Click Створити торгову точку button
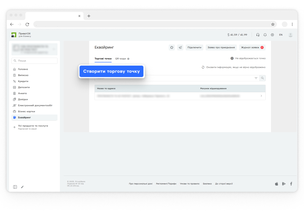The height and width of the screenshot is (217, 304). point(111,71)
